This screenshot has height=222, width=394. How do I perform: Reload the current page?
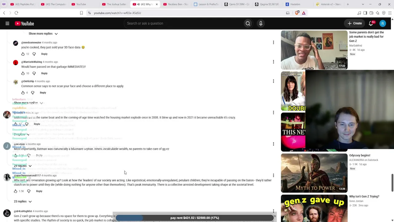(x=16, y=13)
